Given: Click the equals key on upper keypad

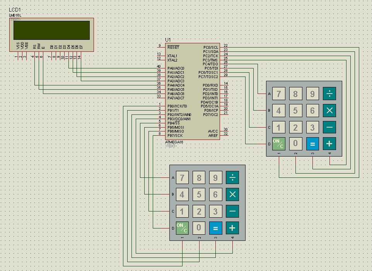Looking at the screenshot, I should tap(312, 144).
